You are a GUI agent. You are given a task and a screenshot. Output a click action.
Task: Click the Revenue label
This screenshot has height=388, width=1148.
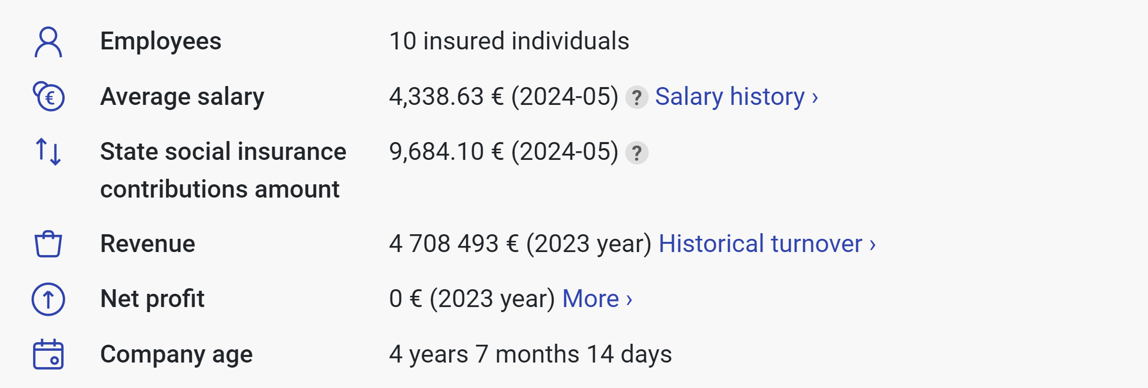click(147, 244)
